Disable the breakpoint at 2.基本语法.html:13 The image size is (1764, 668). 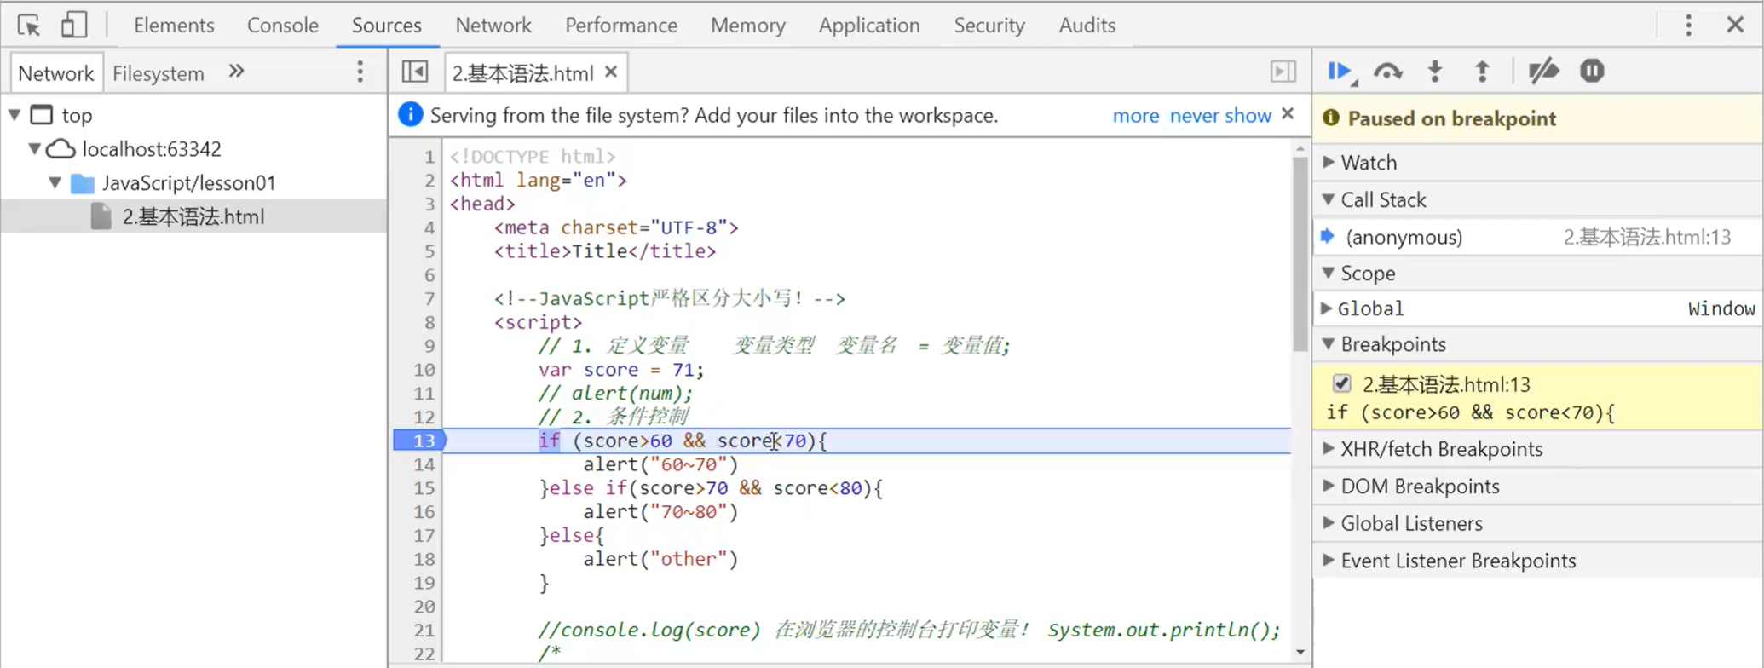click(x=1341, y=383)
